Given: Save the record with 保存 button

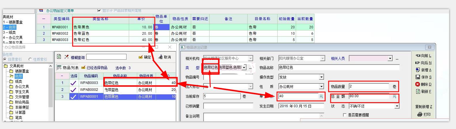Looking at the screenshot, I should 423,77.
